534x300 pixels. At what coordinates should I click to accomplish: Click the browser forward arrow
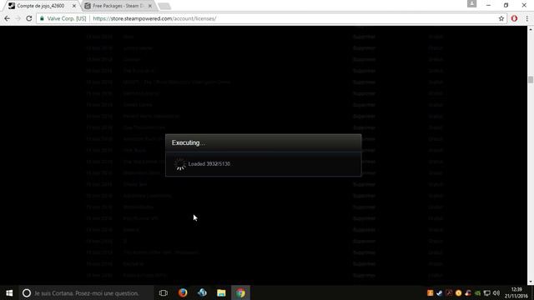tap(18, 18)
